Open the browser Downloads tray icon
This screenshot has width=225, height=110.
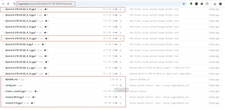click(x=215, y=4)
